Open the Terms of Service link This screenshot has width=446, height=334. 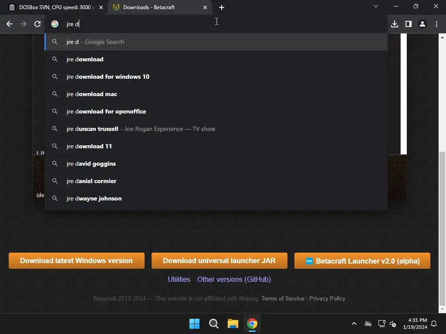pyautogui.click(x=283, y=298)
